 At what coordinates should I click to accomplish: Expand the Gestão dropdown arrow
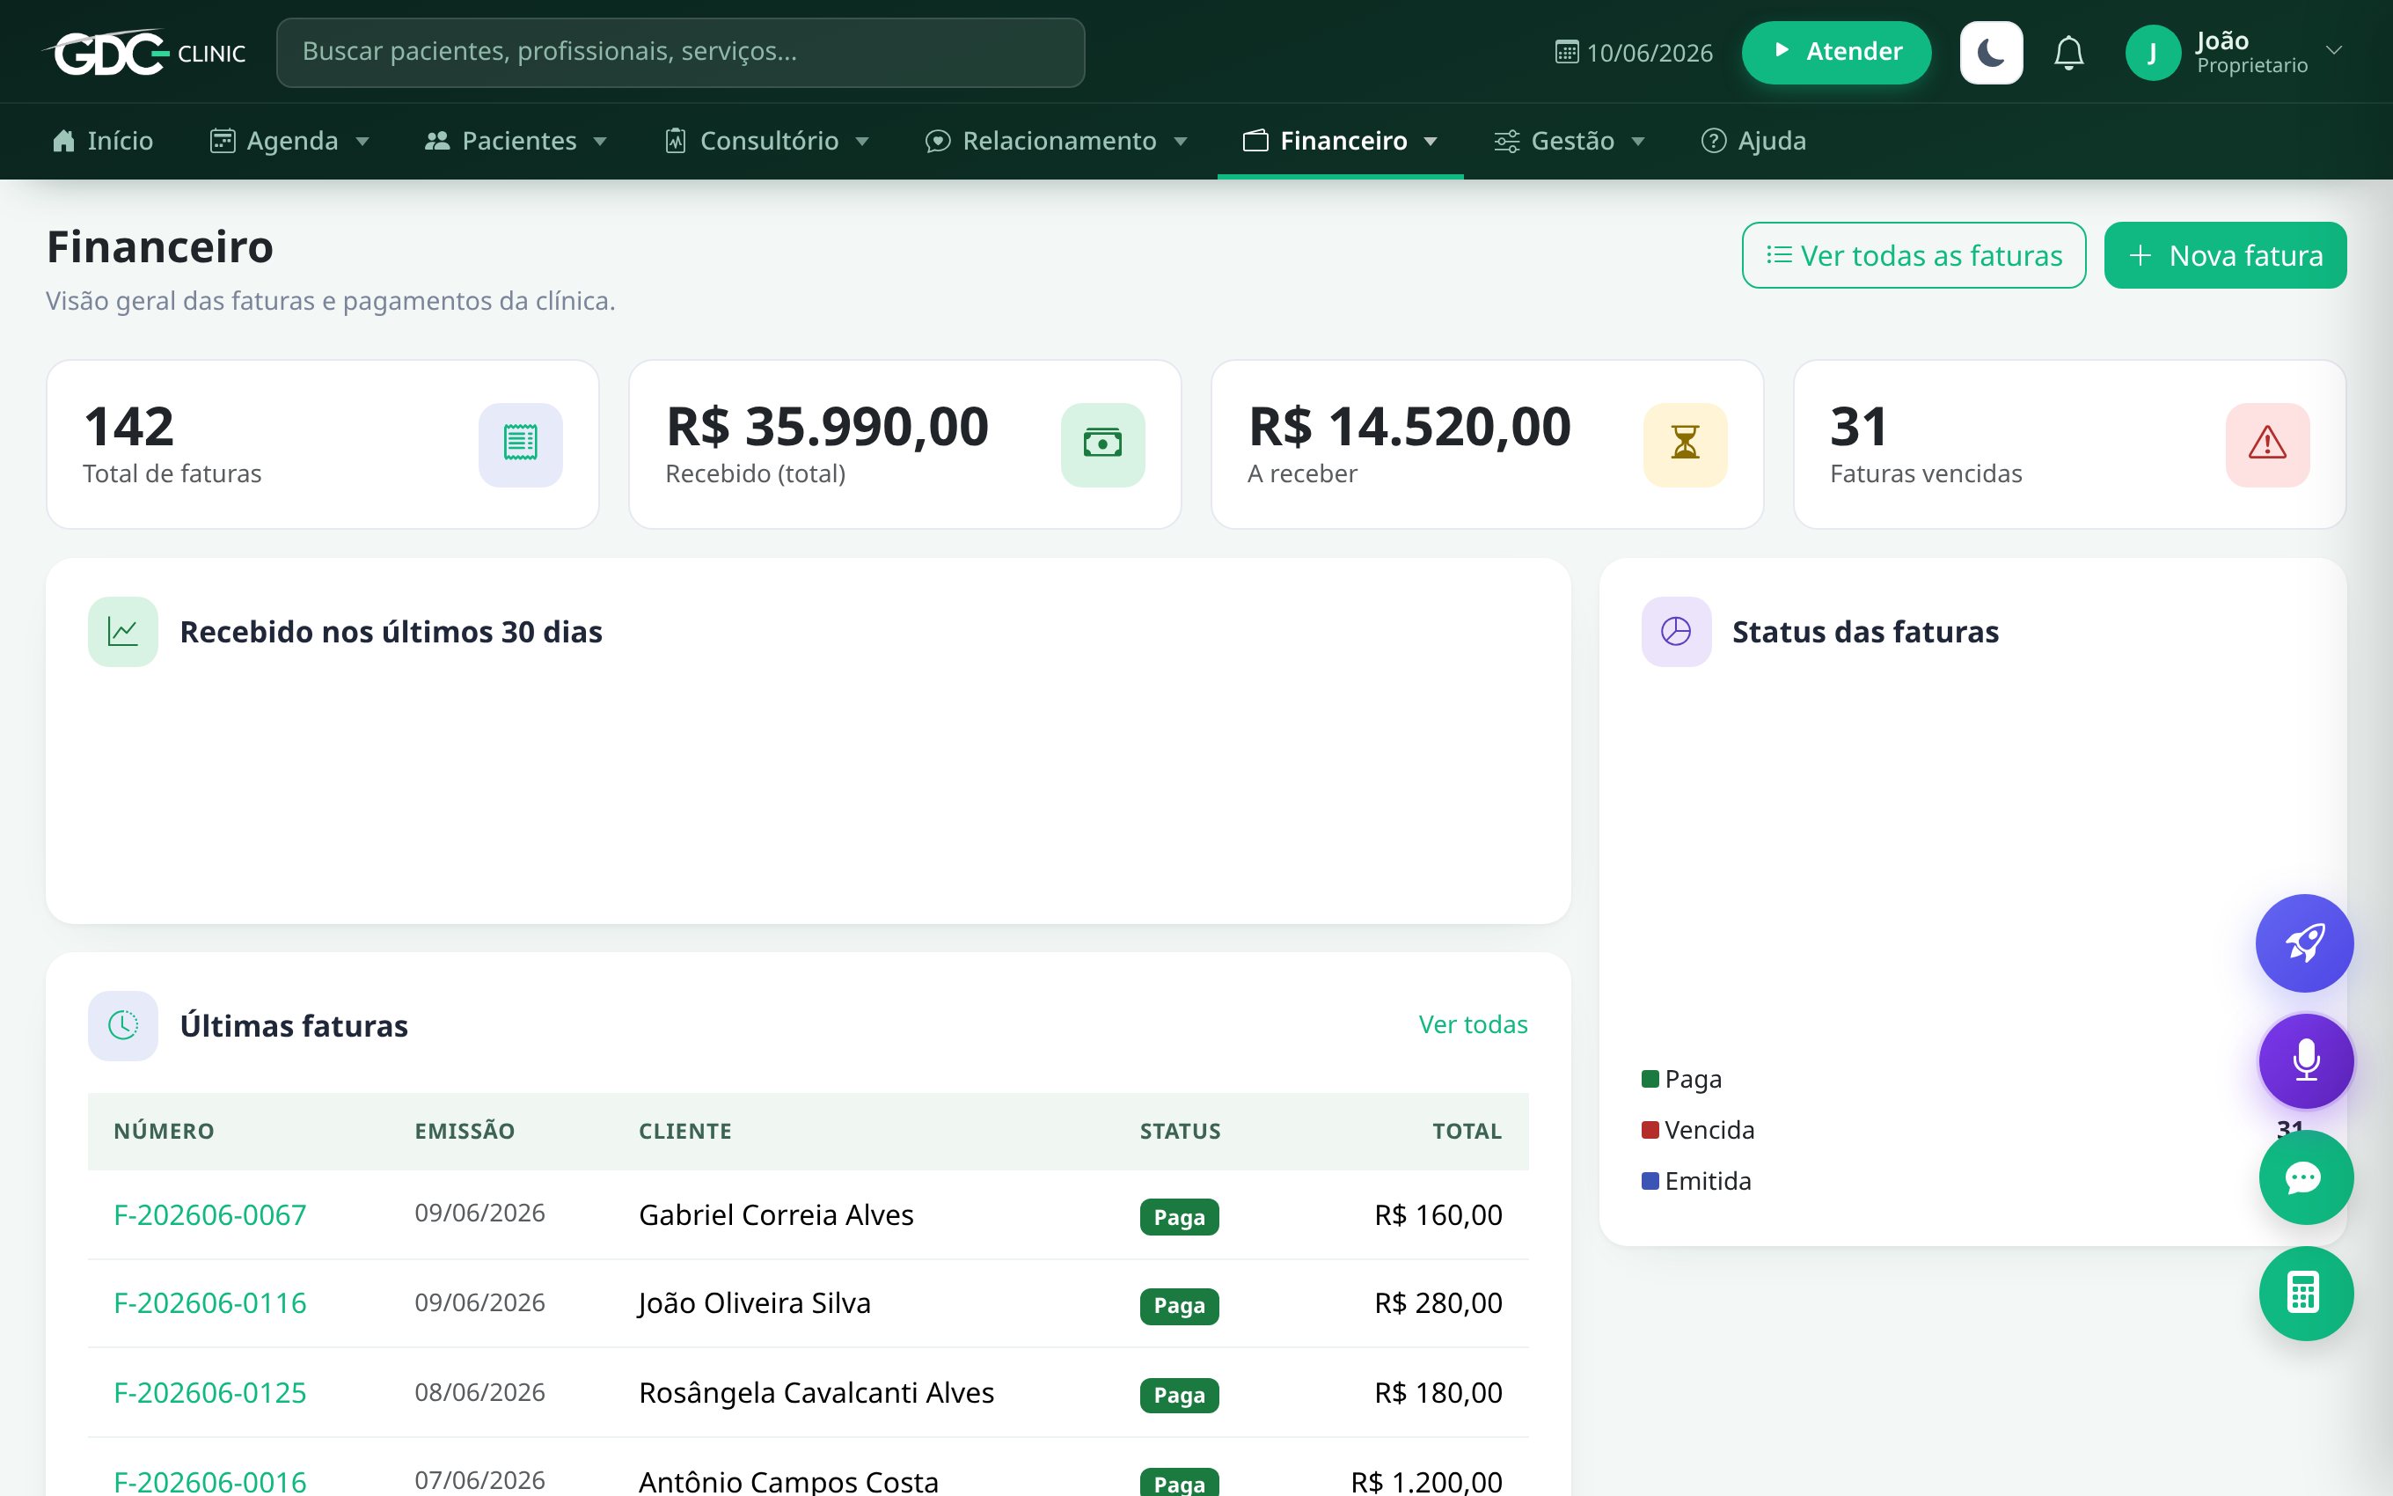[x=1637, y=142]
